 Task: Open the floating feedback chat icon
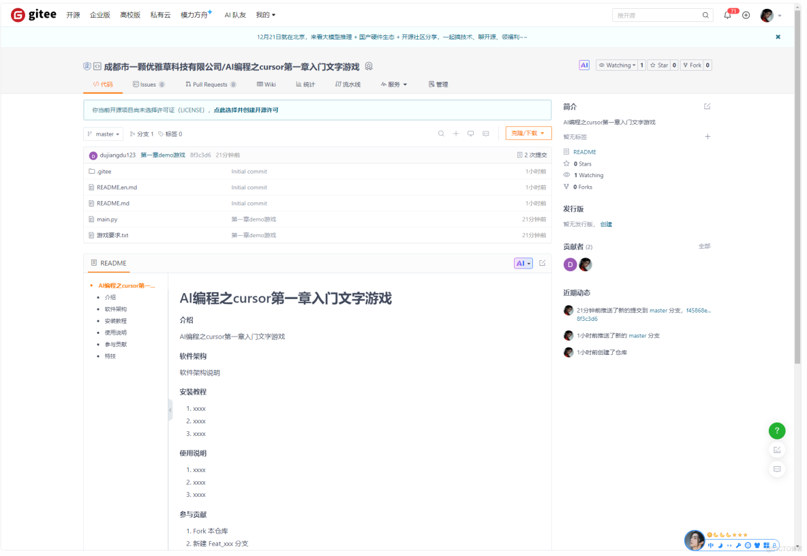pyautogui.click(x=777, y=469)
